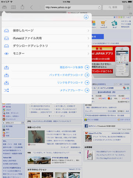Expand chevron on モニター row
The height and width of the screenshot is (178, 133).
pyautogui.click(x=88, y=54)
